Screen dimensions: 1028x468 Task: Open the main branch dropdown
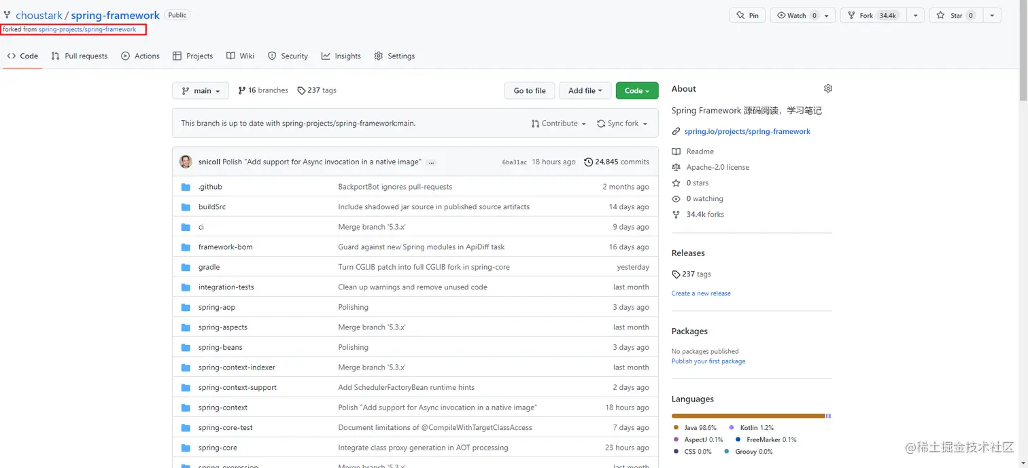coord(201,91)
